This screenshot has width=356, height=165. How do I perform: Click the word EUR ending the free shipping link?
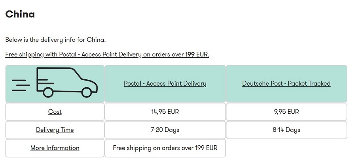pos(203,54)
